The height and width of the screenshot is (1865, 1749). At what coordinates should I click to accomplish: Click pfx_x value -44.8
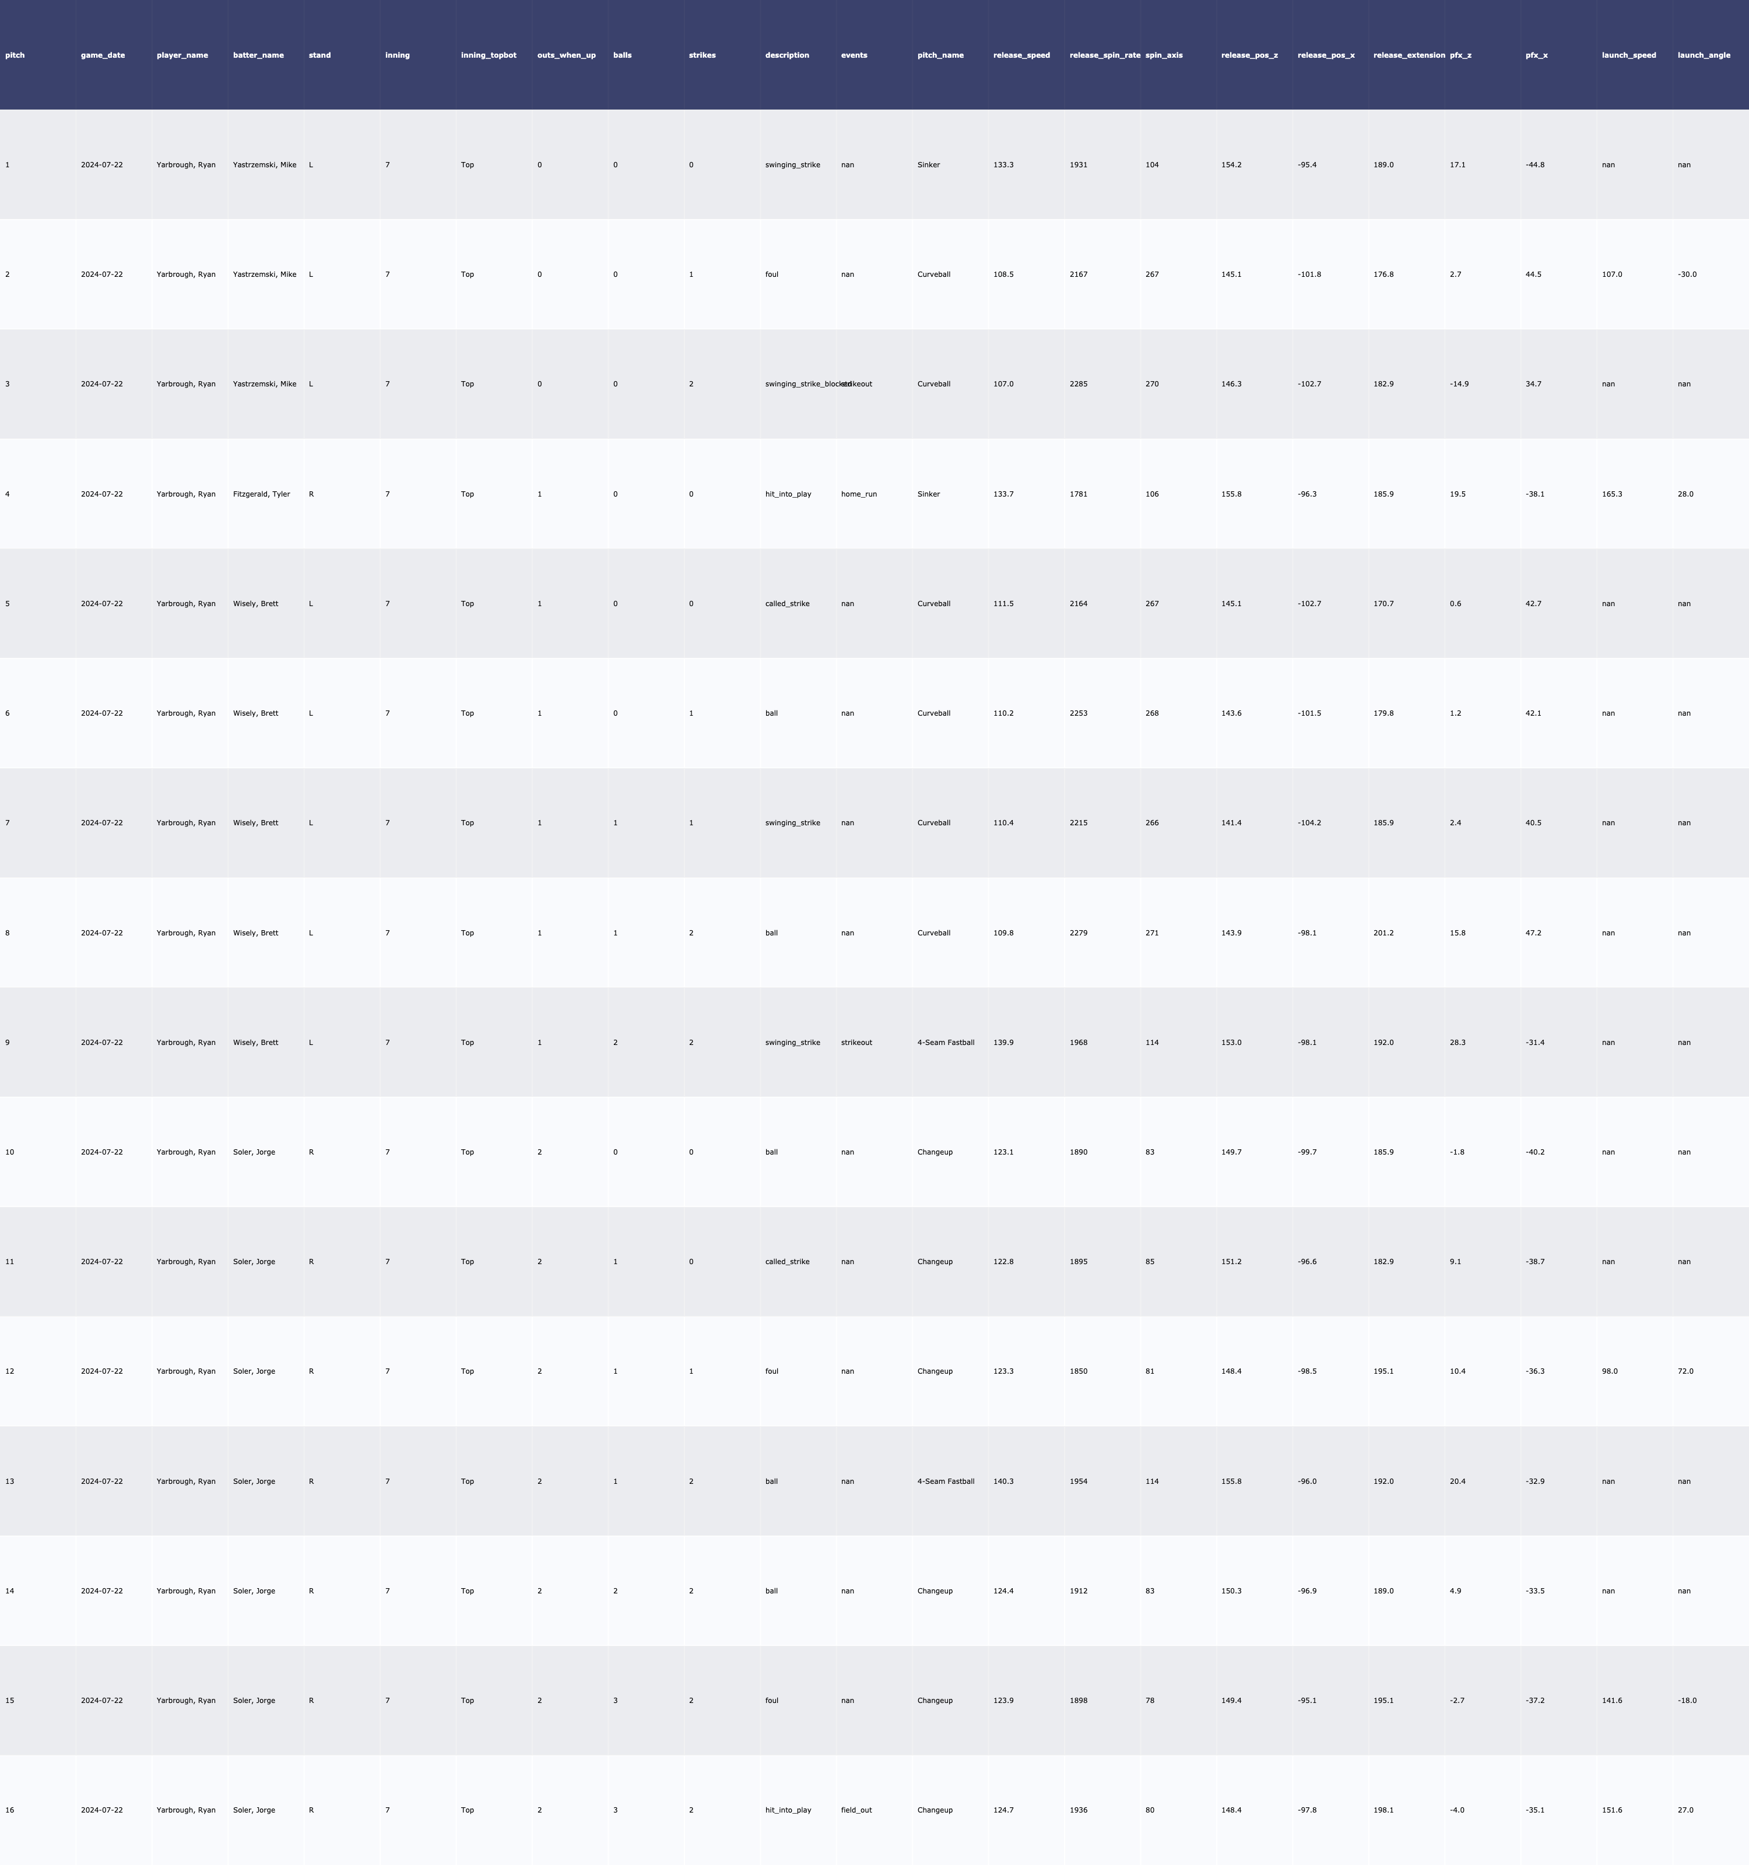[1534, 165]
